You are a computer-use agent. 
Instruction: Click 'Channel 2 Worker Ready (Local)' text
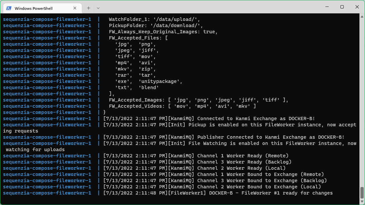coord(241,168)
